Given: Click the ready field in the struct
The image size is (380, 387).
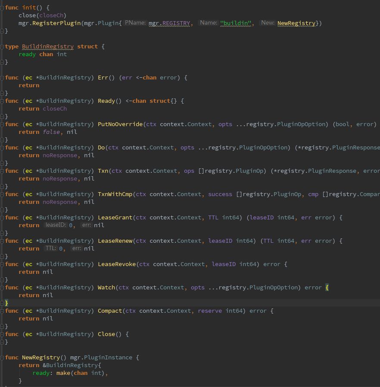Looking at the screenshot, I should [x=27, y=54].
